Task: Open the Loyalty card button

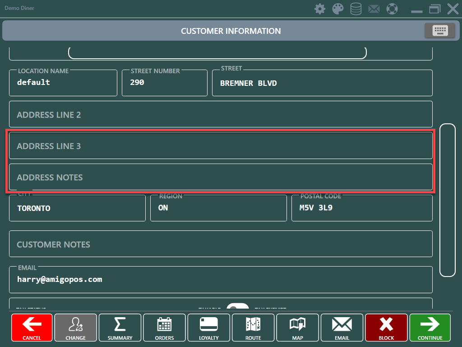Action: [208, 328]
